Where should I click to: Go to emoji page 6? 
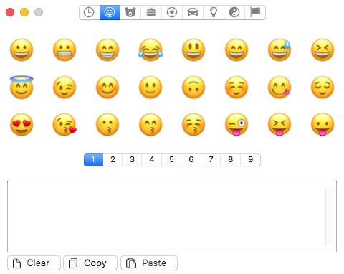point(191,160)
